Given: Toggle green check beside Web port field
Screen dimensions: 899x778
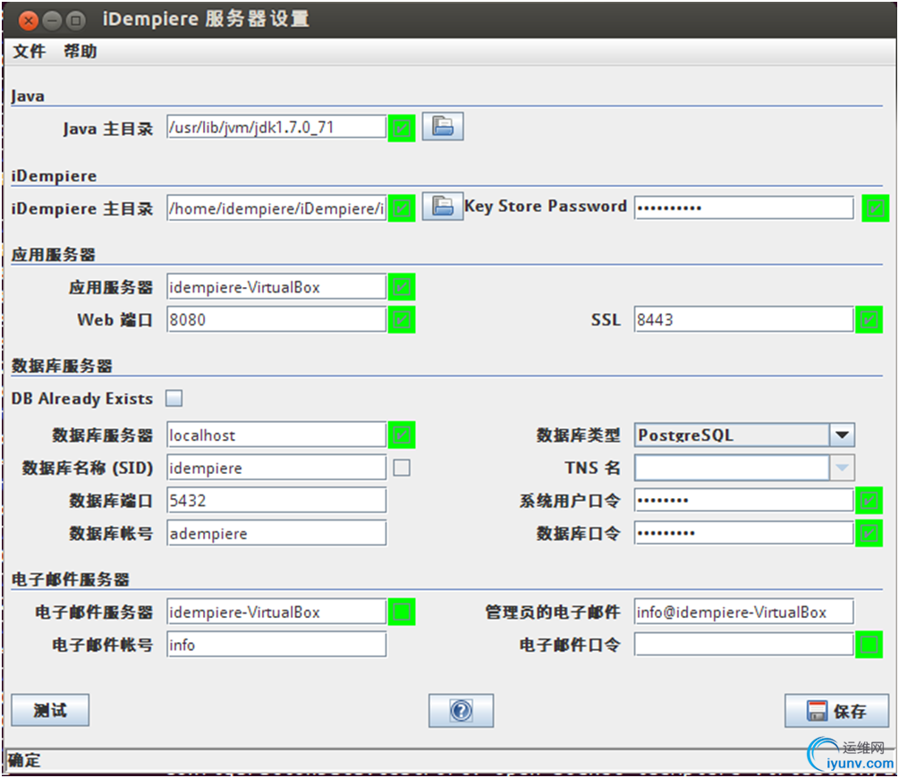Looking at the screenshot, I should (402, 319).
